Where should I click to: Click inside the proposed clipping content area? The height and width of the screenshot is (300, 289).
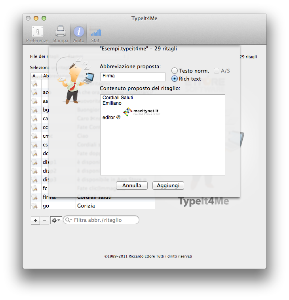click(x=163, y=135)
